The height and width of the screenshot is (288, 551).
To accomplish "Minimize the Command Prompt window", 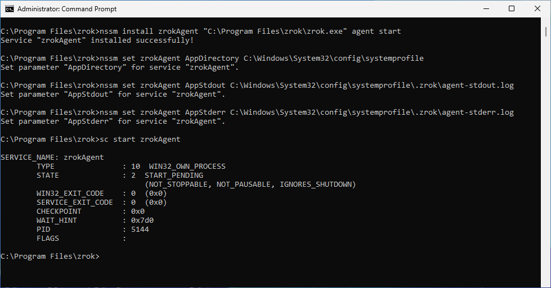I will (x=485, y=9).
